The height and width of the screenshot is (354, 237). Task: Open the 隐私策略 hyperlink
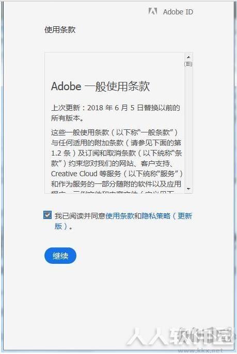[x=155, y=216]
